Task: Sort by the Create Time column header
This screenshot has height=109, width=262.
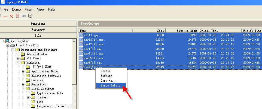Action: click(x=220, y=31)
